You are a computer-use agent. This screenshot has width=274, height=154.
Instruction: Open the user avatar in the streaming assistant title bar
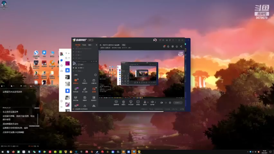point(155,40)
